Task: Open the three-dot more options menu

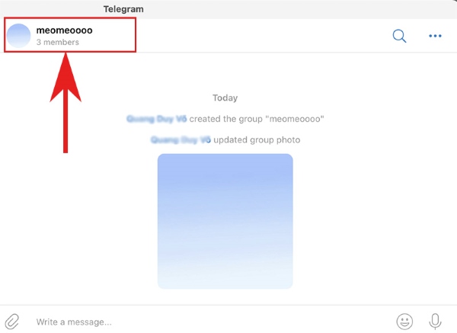Action: point(435,36)
